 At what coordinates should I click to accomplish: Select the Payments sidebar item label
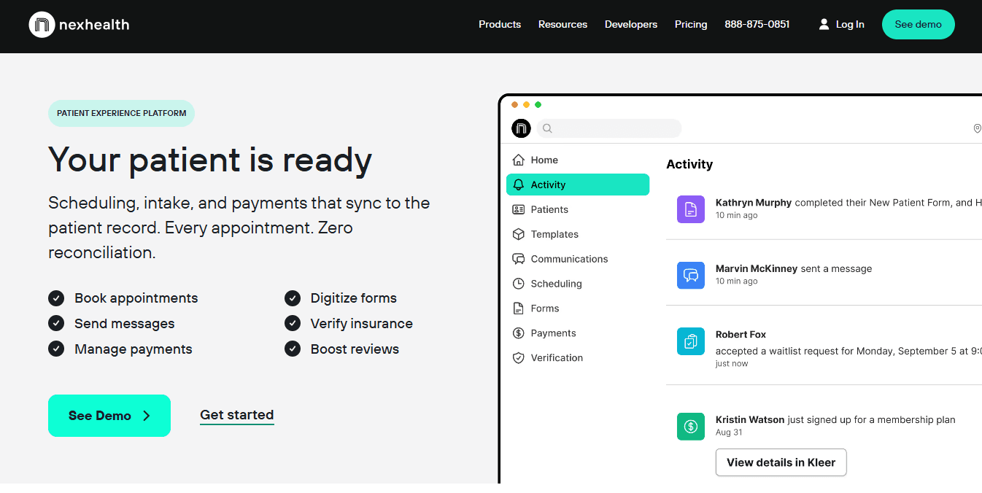click(x=554, y=333)
